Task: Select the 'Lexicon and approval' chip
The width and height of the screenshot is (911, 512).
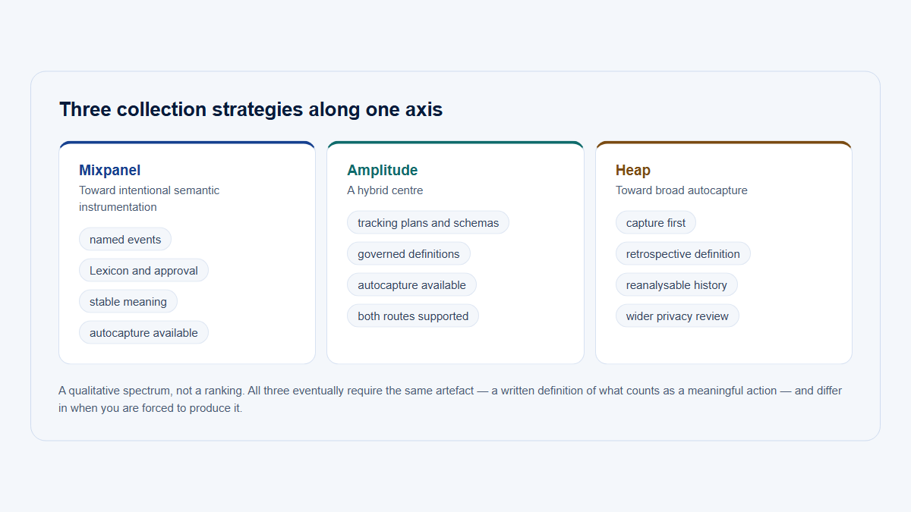Action: [143, 271]
